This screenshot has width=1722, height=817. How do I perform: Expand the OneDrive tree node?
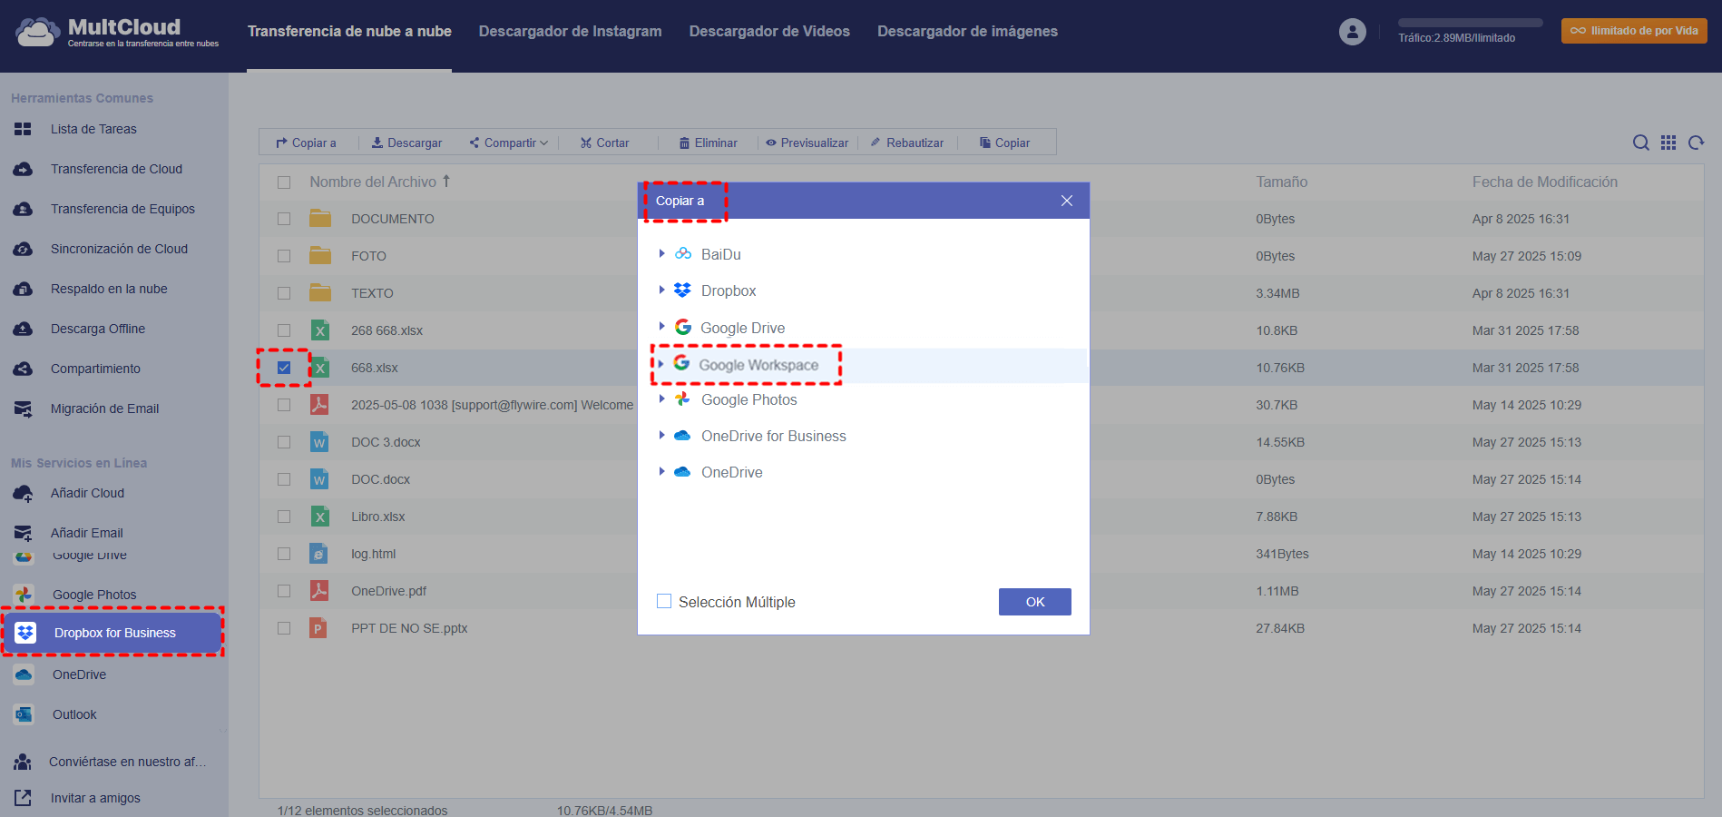pyautogui.click(x=662, y=471)
